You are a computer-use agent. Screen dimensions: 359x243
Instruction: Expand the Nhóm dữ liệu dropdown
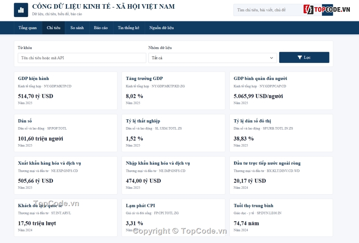pyautogui.click(x=212, y=58)
